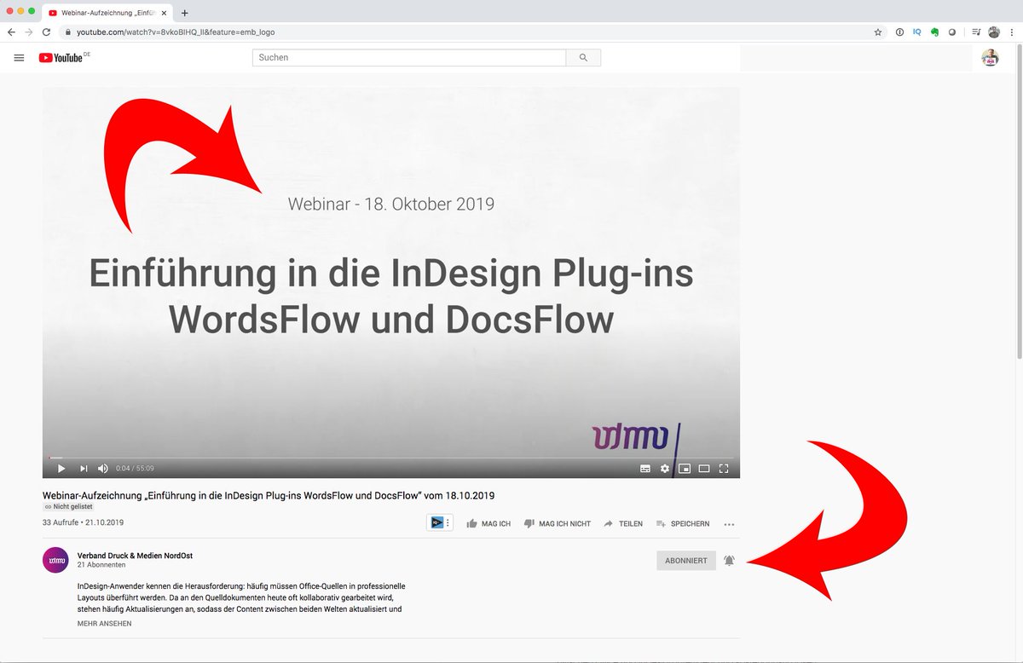This screenshot has height=663, width=1023.
Task: Enter fullscreen mode
Action: (724, 468)
